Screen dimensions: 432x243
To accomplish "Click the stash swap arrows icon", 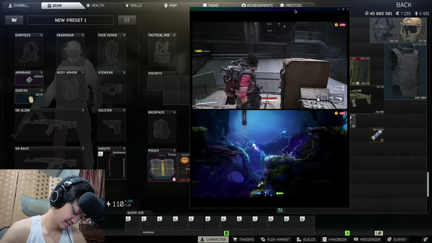I will point(280,210).
